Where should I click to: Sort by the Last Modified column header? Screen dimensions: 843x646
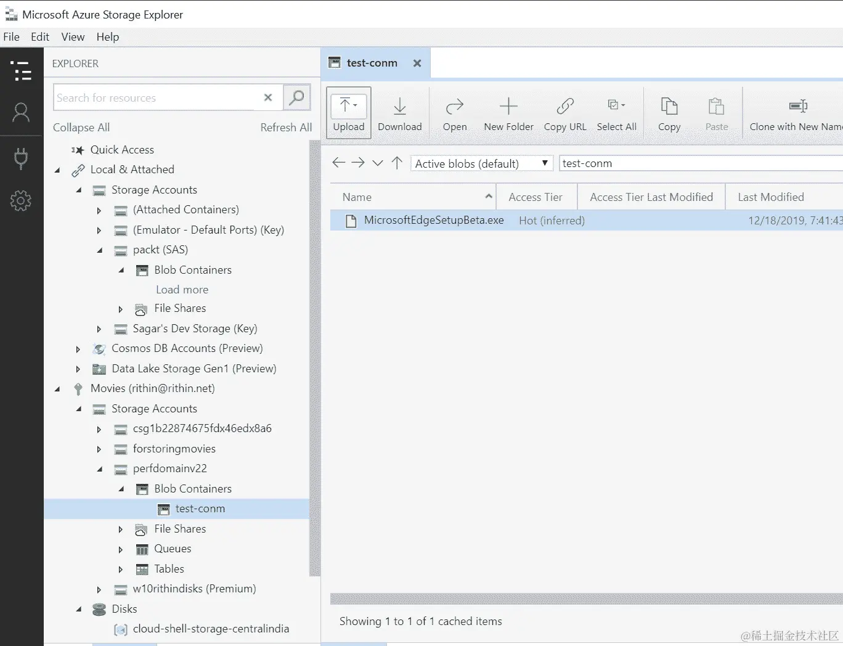tap(784, 197)
